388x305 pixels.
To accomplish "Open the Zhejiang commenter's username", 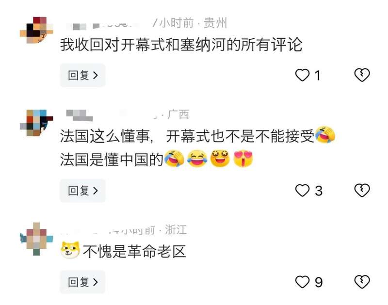I will [x=84, y=231].
